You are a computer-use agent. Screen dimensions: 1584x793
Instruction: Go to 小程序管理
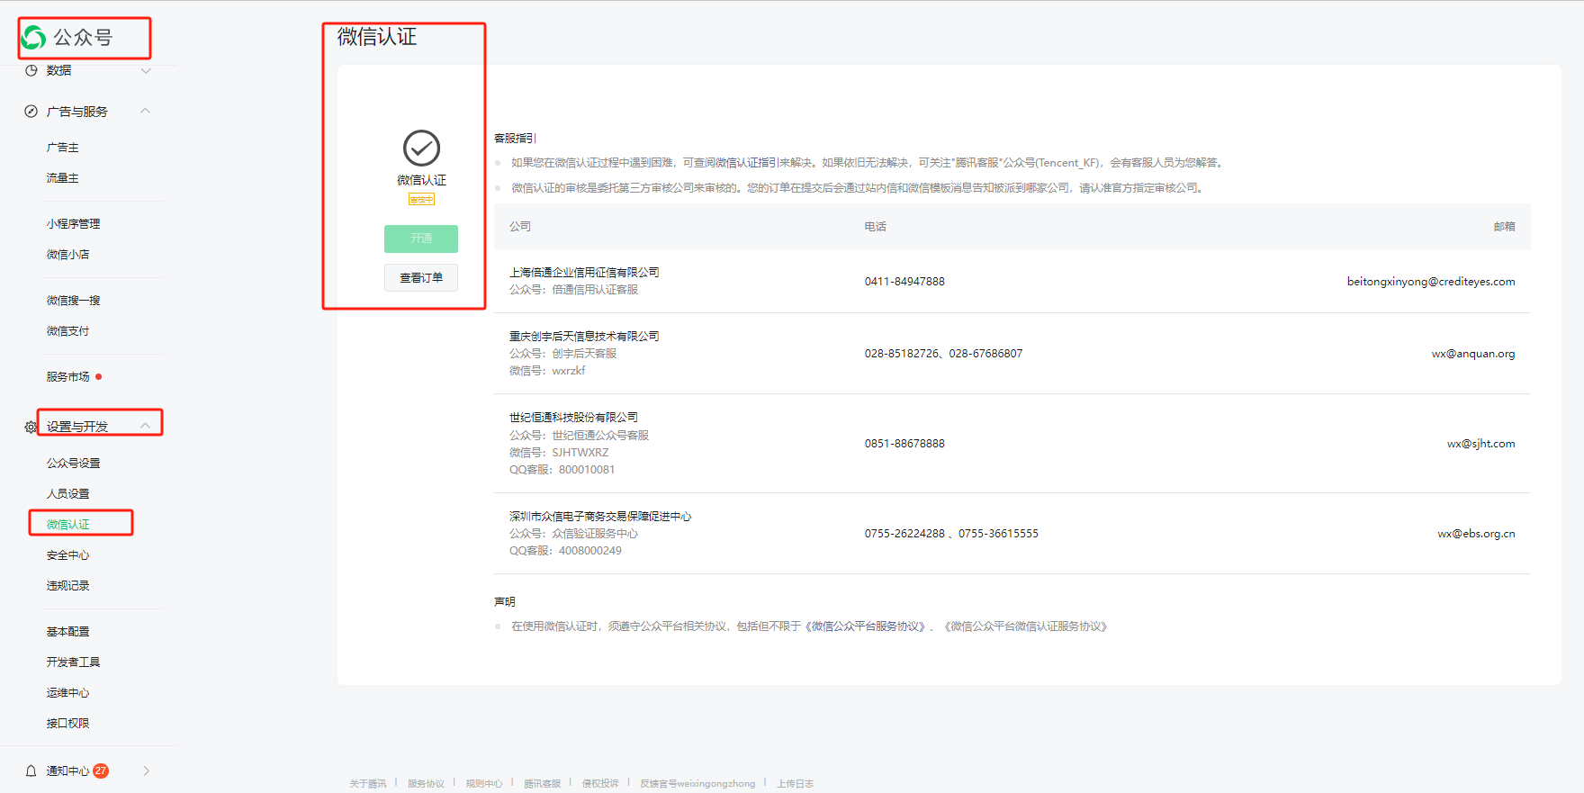tap(74, 224)
